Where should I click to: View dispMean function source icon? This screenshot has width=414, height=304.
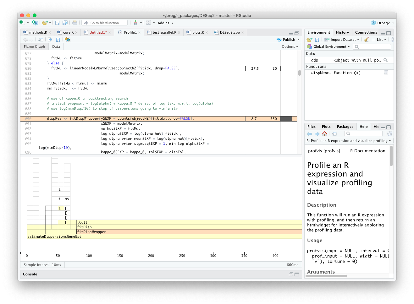[386, 73]
